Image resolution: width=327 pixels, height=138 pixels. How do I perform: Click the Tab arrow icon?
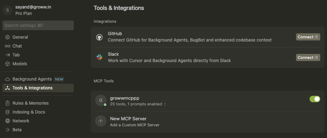(7, 55)
